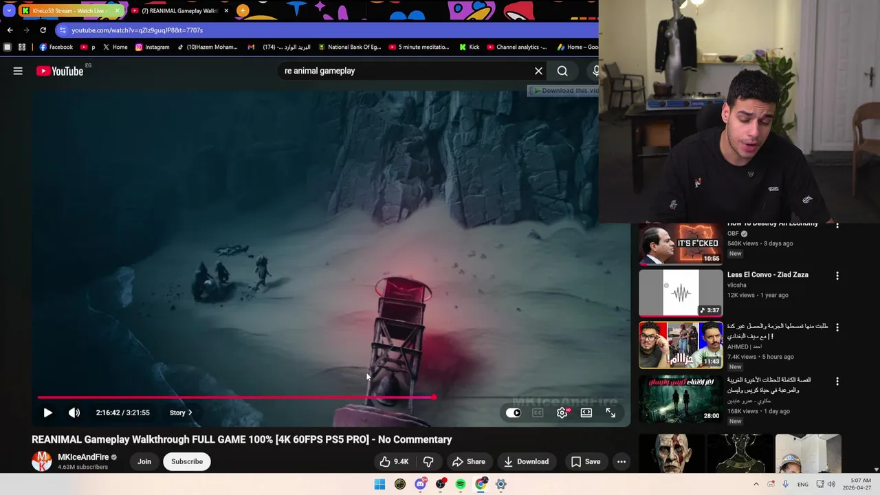
Task: Go back in browser history
Action: (10, 30)
